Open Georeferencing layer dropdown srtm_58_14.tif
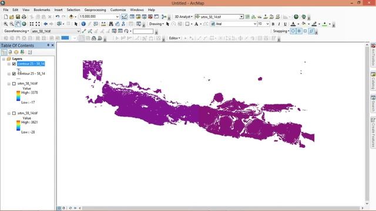 [78, 31]
